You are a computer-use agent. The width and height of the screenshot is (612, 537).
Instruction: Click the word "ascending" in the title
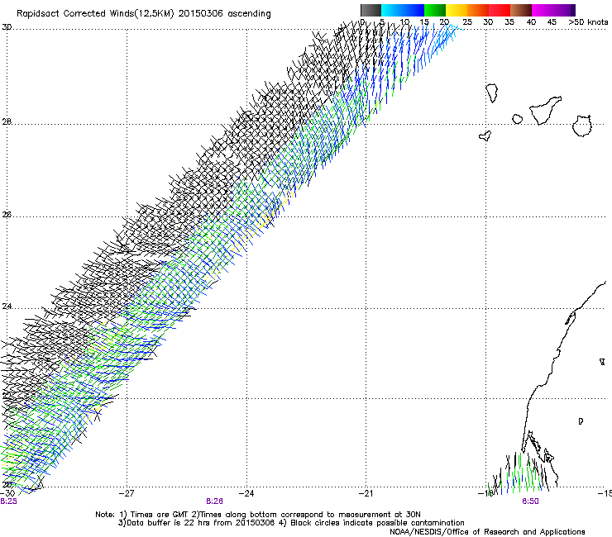pos(250,14)
